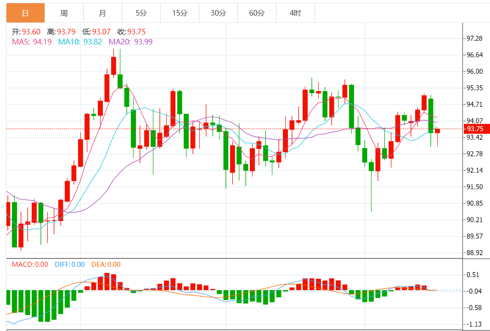Click the DEA: 0.00 label
The height and width of the screenshot is (331, 490).
(106, 265)
